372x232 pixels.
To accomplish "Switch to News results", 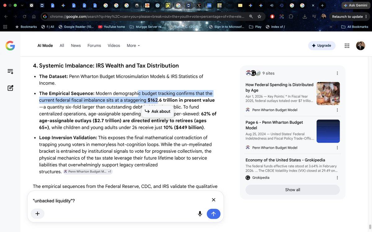I will click(76, 45).
